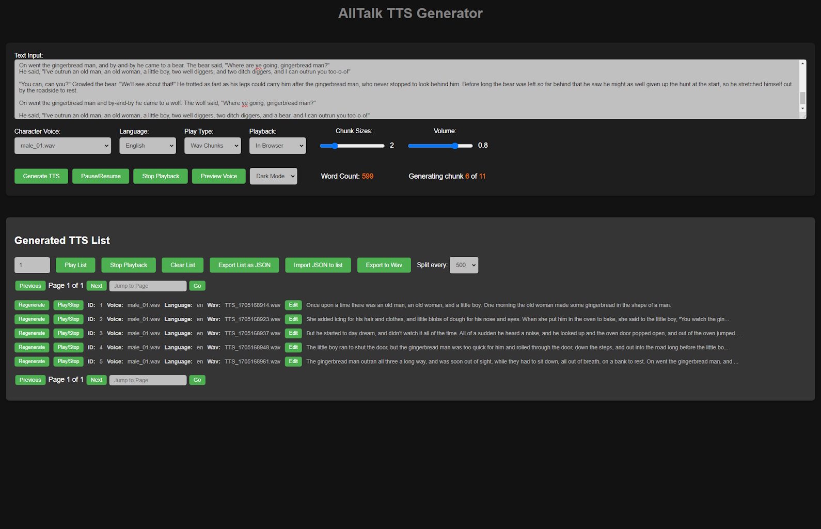Import JSON to list
This screenshot has height=529, width=821.
(318, 265)
